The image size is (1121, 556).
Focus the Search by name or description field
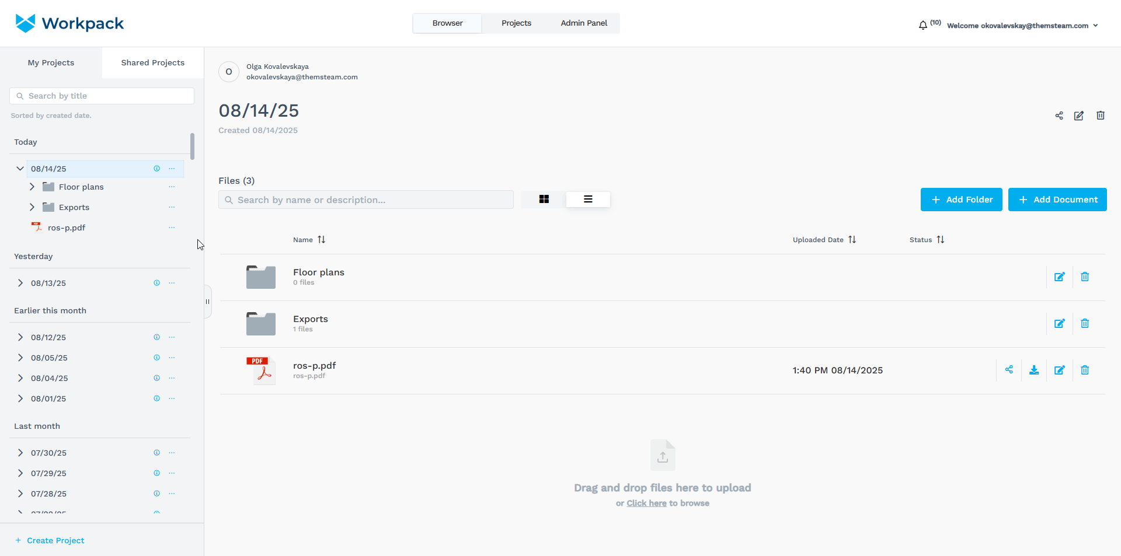366,200
